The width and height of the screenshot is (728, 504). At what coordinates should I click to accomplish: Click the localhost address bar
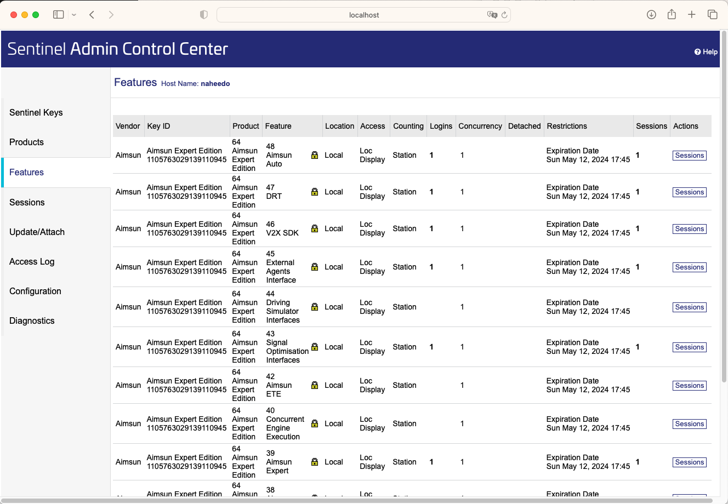click(363, 15)
